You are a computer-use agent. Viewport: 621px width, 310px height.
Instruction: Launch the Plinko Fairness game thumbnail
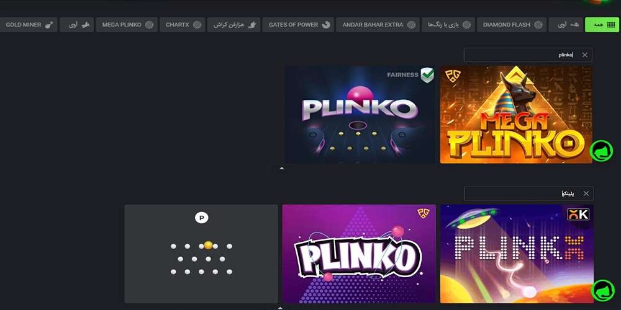point(360,115)
